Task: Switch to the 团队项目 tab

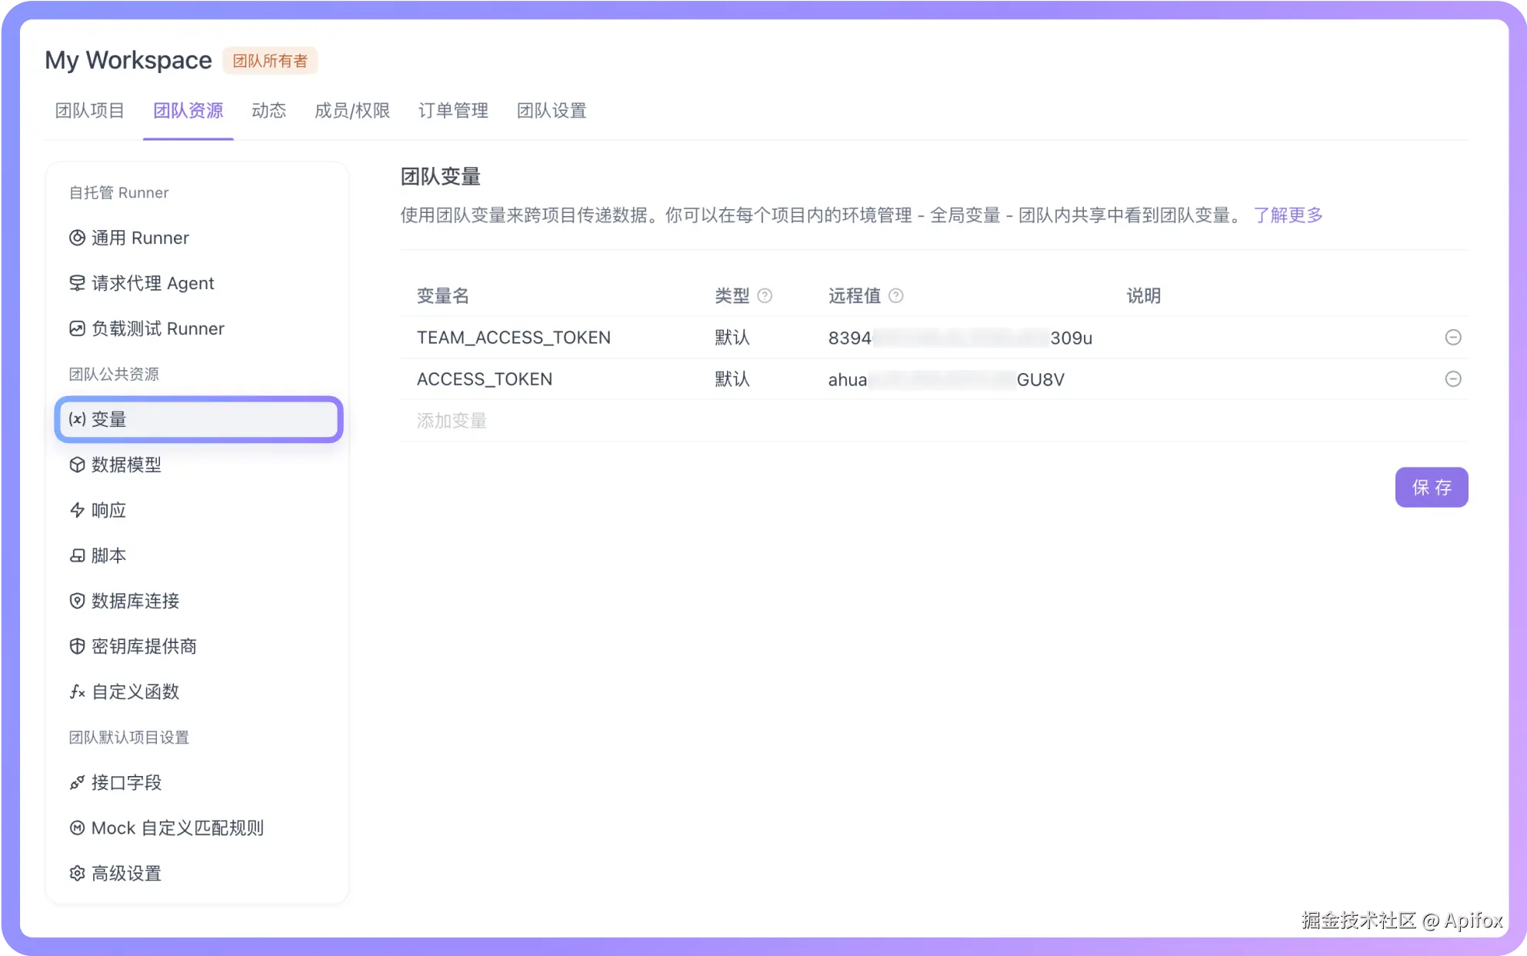Action: point(89,111)
